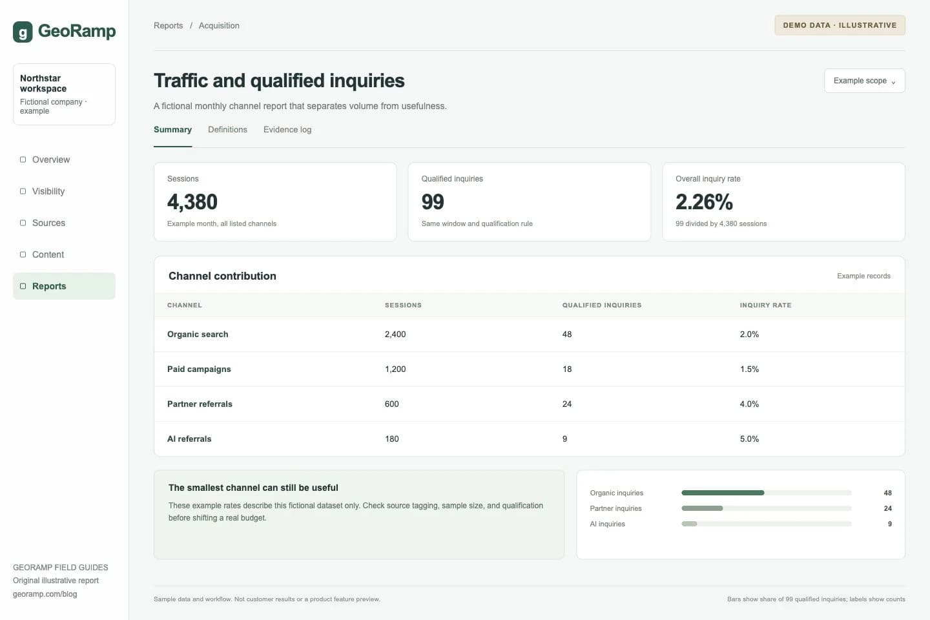Screen dimensions: 930x620
Task: Switch to the Summary tab
Action: click(172, 130)
